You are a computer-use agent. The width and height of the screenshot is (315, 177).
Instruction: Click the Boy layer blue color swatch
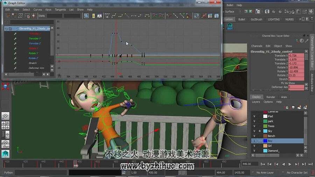[265, 141]
